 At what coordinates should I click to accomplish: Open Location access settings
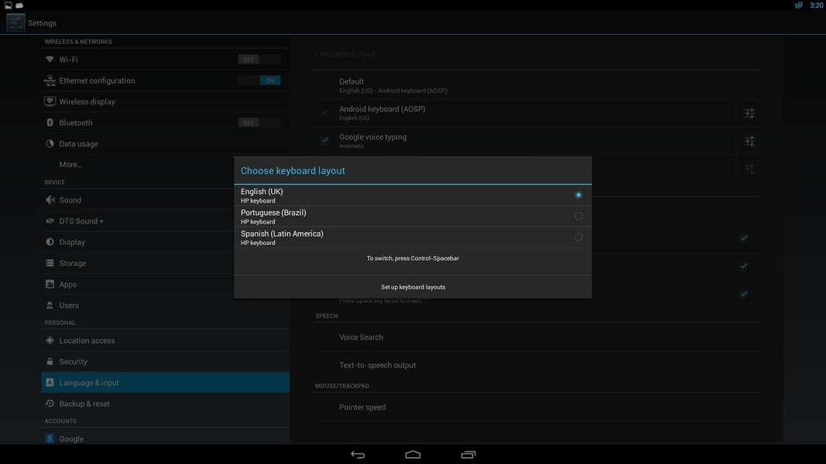[166, 340]
